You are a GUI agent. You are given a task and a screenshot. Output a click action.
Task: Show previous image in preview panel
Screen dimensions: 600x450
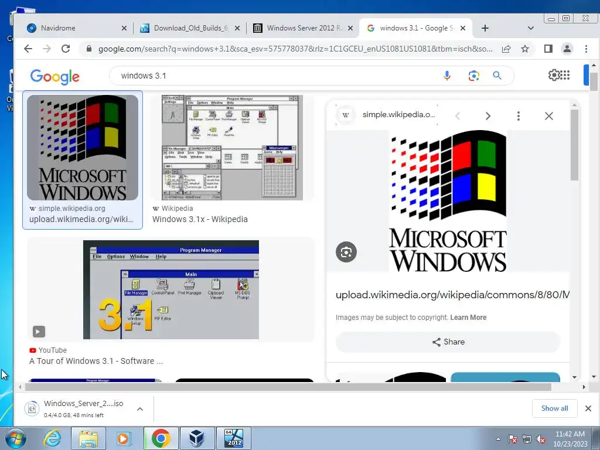[458, 116]
